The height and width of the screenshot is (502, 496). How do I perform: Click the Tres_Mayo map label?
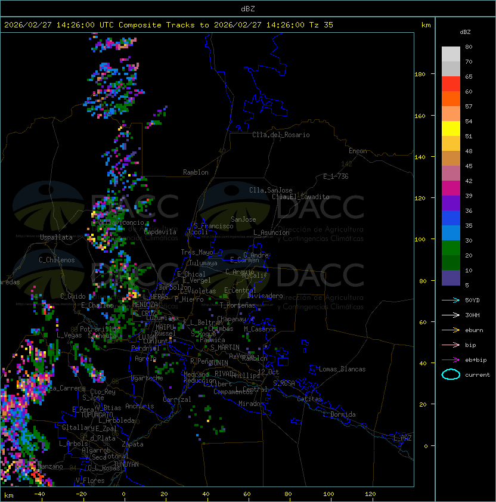coord(197,252)
